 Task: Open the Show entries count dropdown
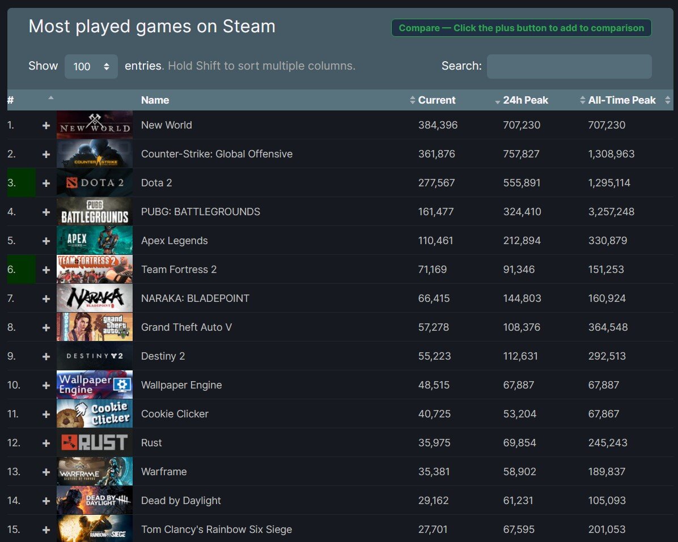[x=91, y=66]
